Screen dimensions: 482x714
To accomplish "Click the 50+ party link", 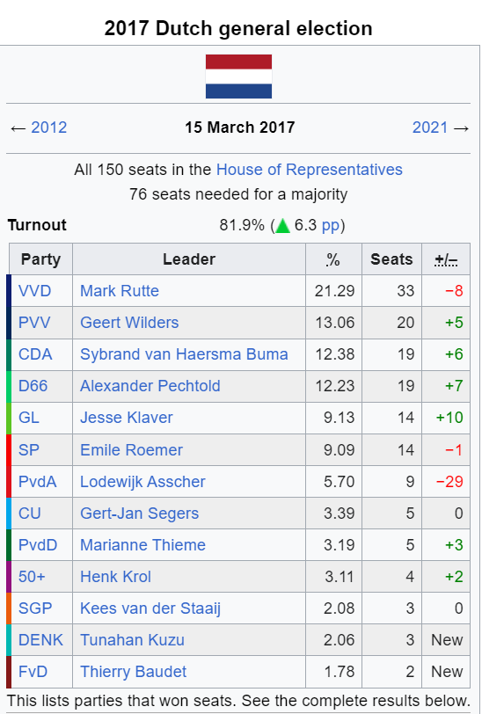I will [x=32, y=577].
